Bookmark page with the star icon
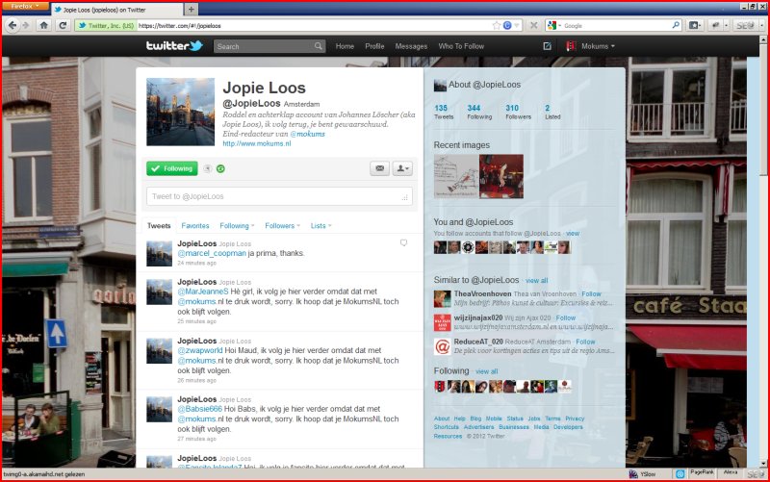 (x=497, y=26)
